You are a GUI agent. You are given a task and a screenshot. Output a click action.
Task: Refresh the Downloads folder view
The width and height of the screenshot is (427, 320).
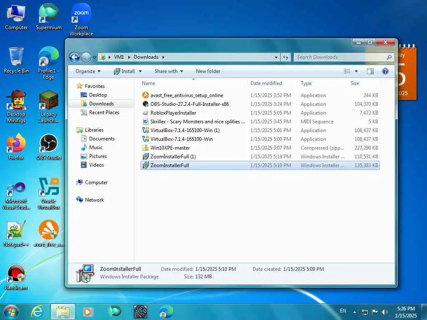tap(285, 57)
